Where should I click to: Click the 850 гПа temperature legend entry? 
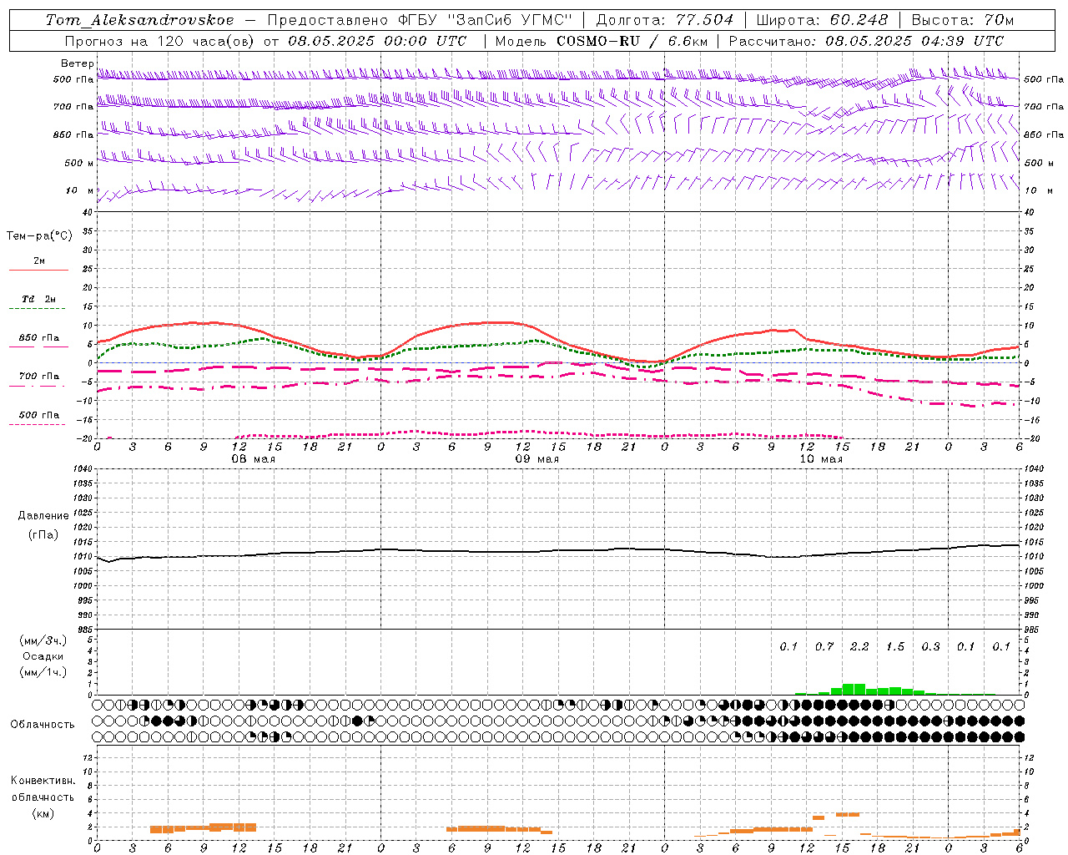pos(39,338)
